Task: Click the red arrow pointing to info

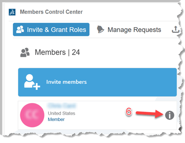Action: coord(150,113)
